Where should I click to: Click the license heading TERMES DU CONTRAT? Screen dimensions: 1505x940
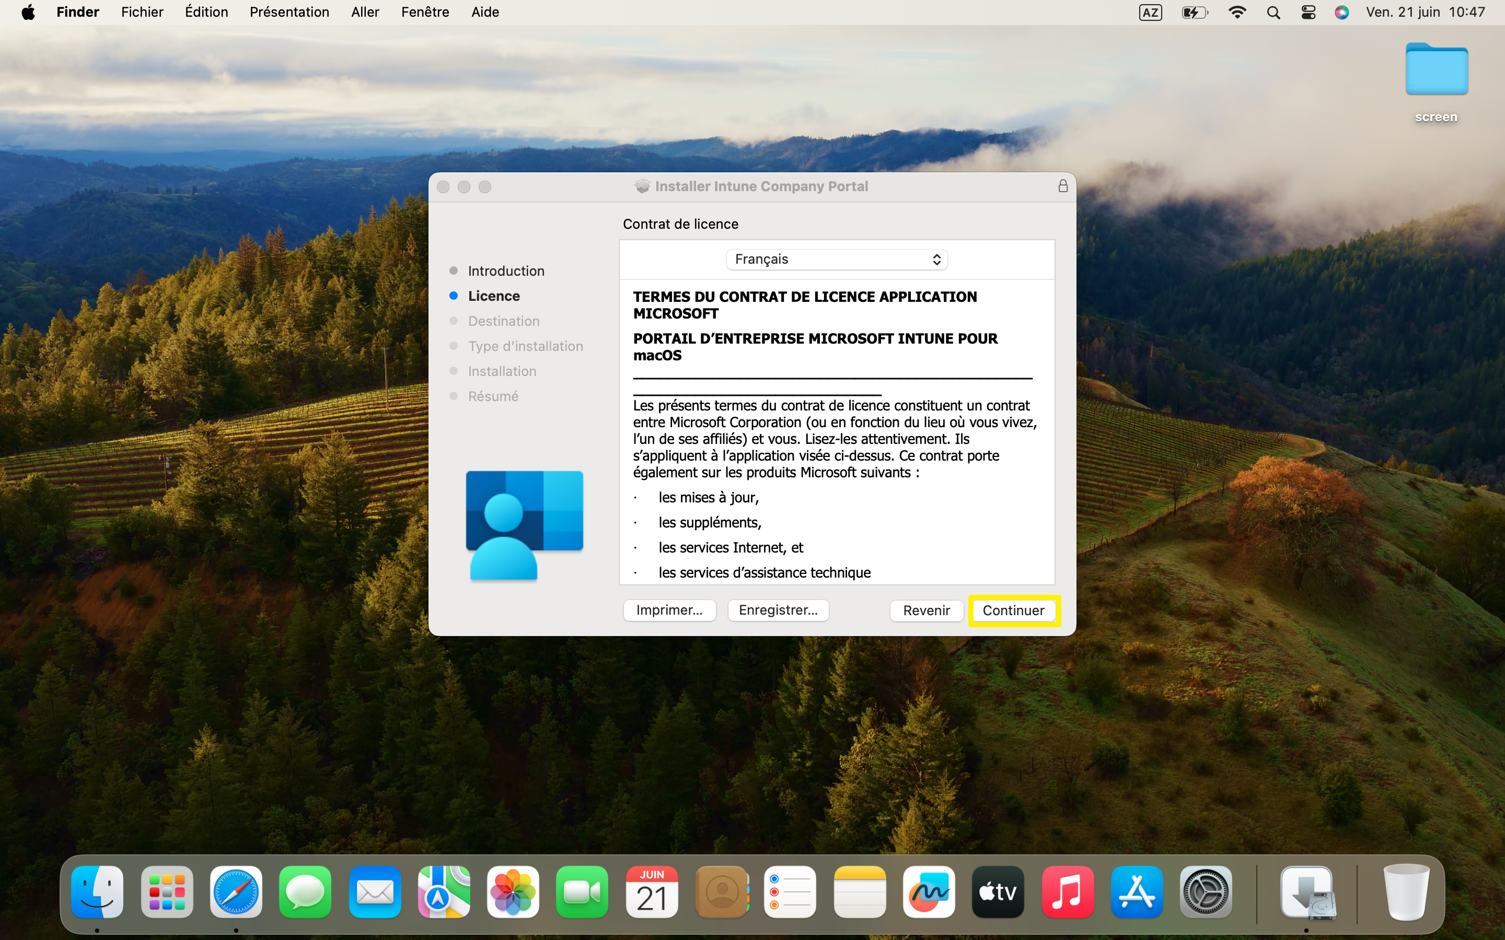(x=805, y=304)
